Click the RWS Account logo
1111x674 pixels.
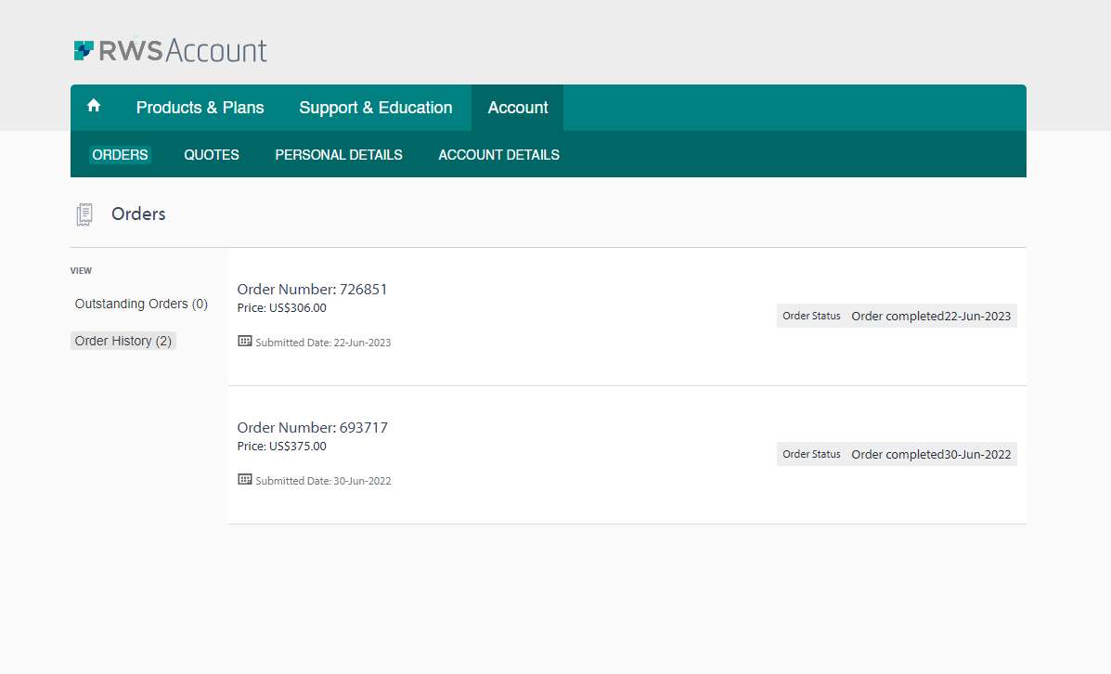tap(169, 49)
